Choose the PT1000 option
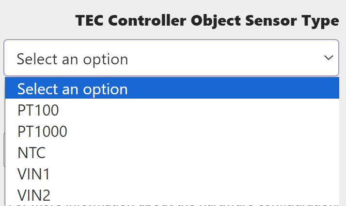346x206 pixels. point(43,132)
